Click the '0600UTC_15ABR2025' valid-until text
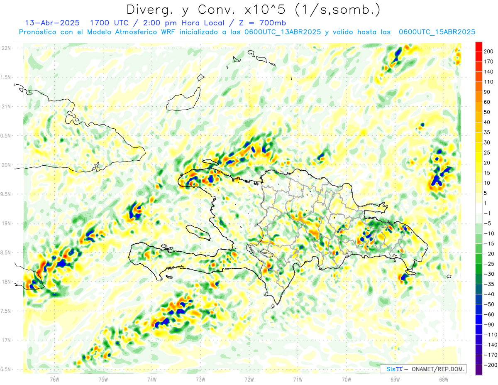 pos(437,32)
